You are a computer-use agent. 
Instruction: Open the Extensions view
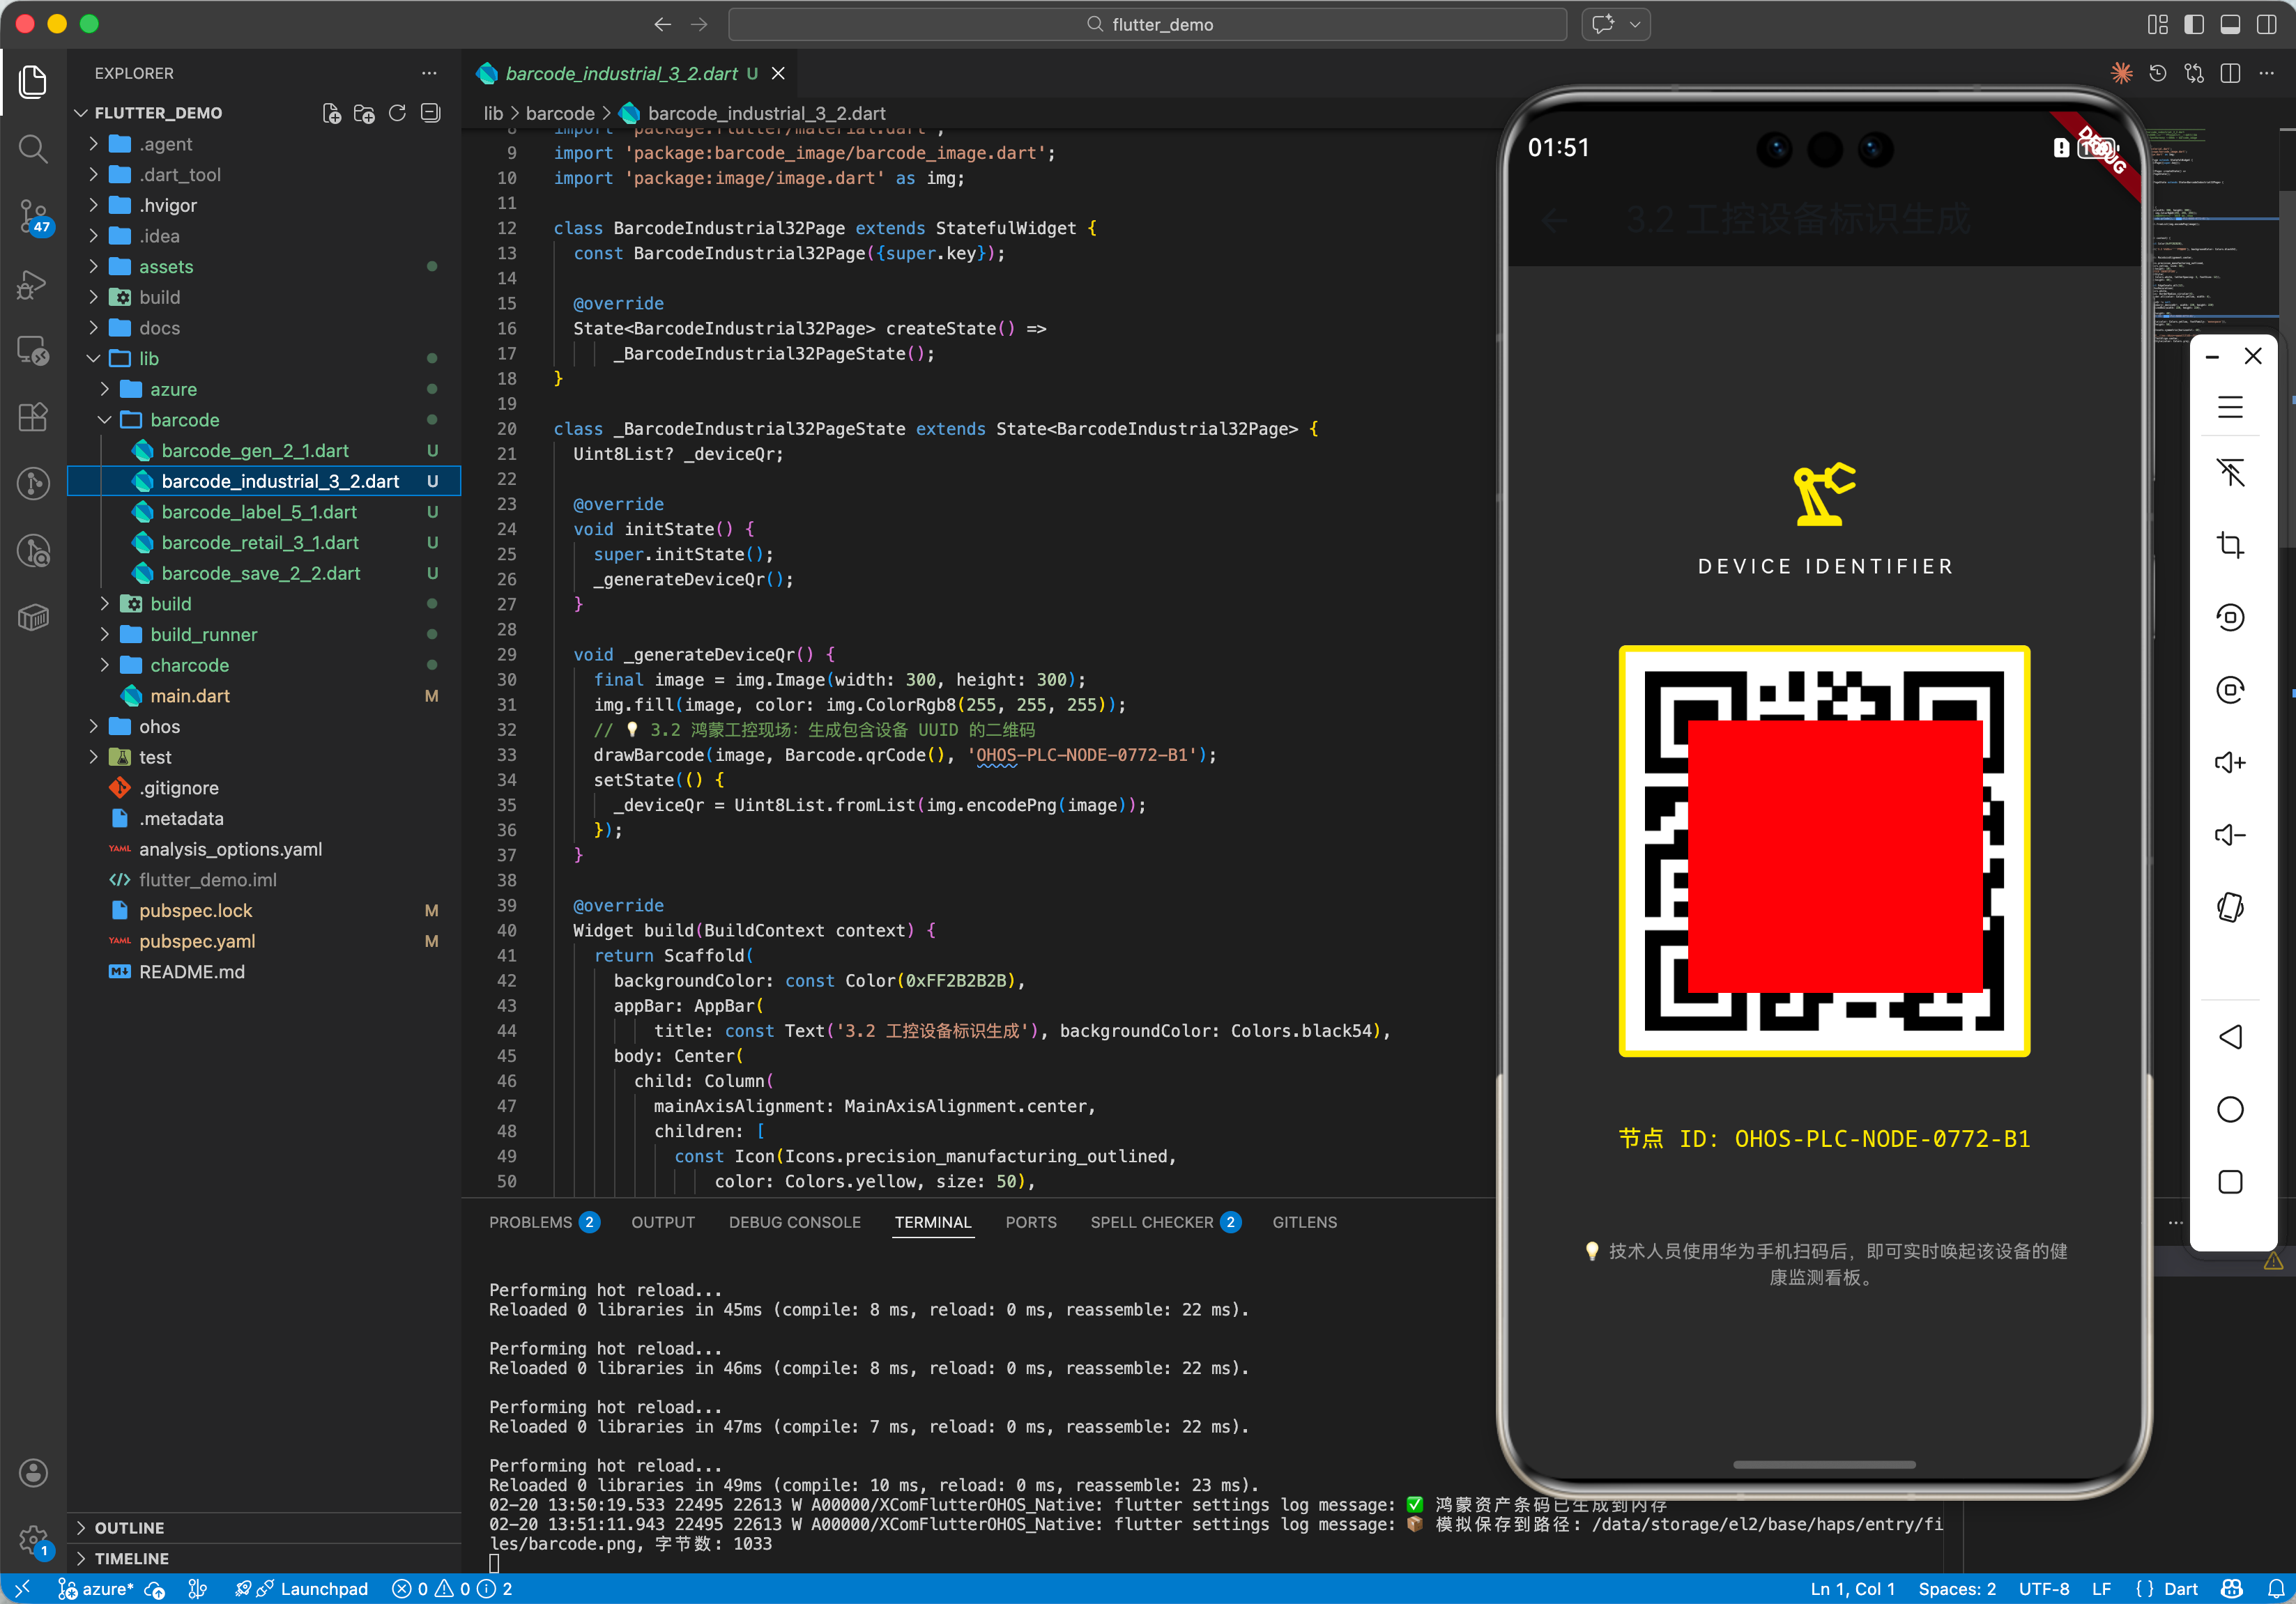(33, 417)
